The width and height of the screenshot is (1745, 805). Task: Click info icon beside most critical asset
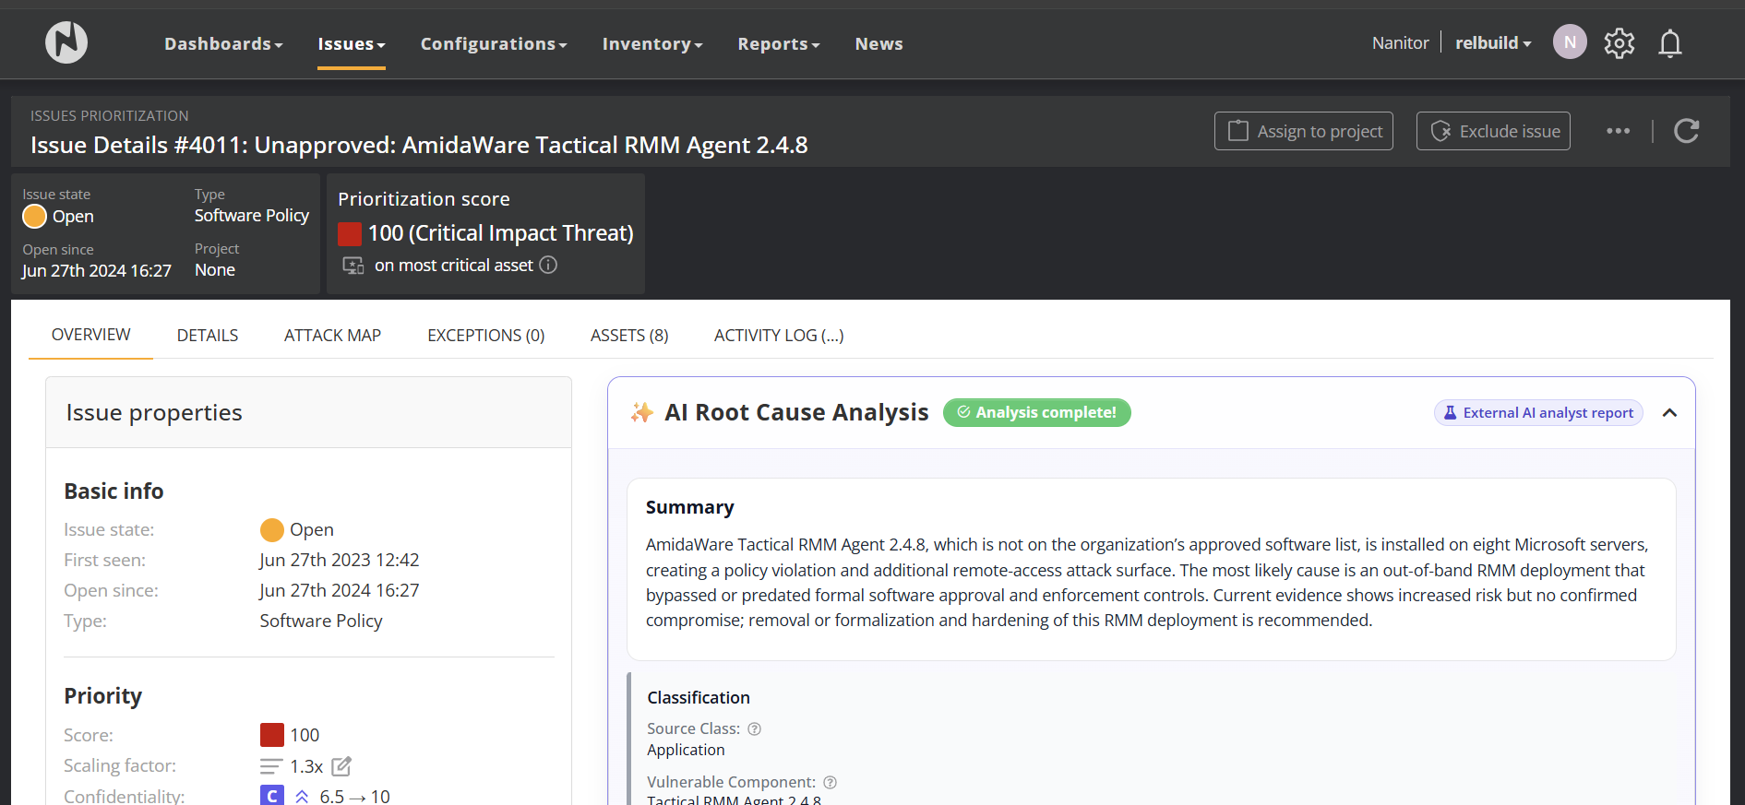point(548,266)
